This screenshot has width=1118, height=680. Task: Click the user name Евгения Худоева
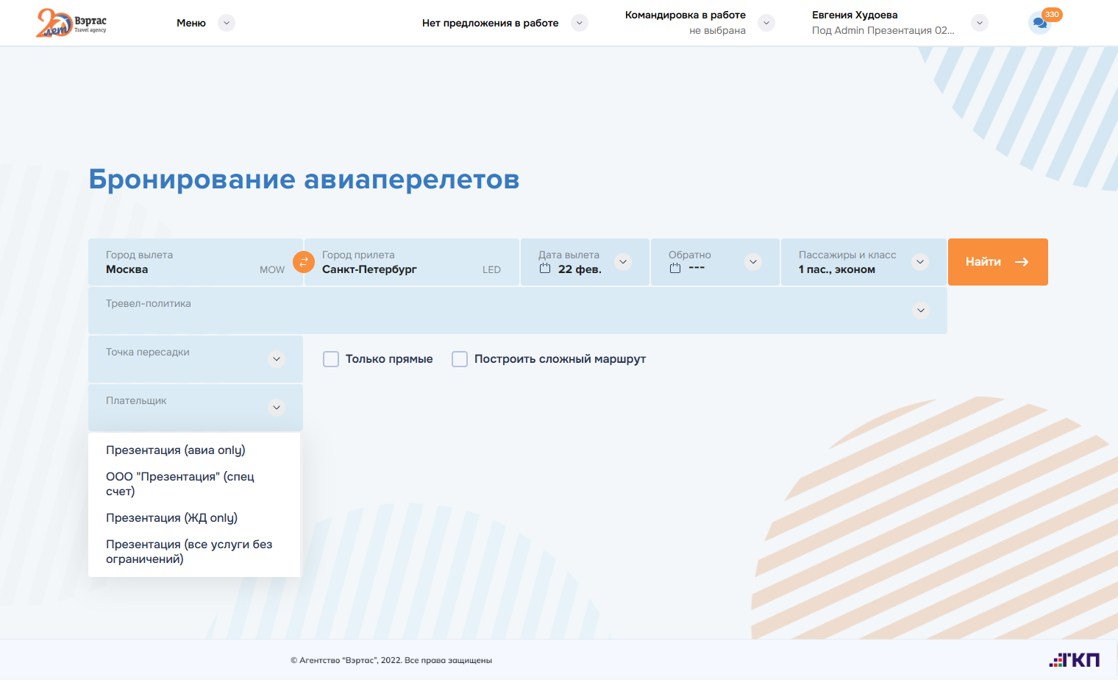(x=855, y=15)
